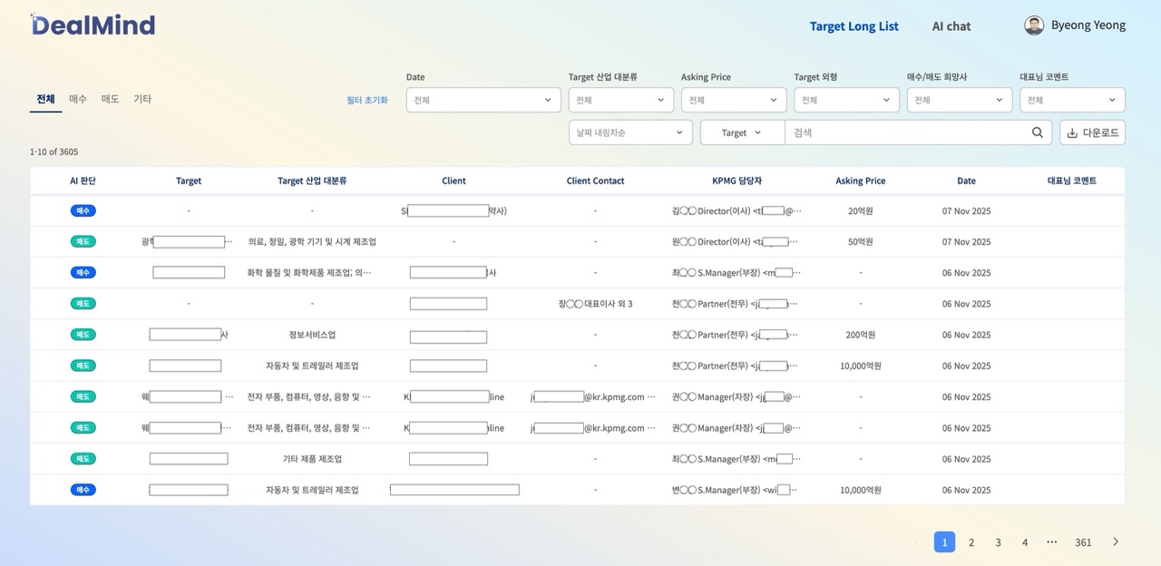Open the AI chat menu
Viewport: 1161px width, 566px height.
click(951, 26)
